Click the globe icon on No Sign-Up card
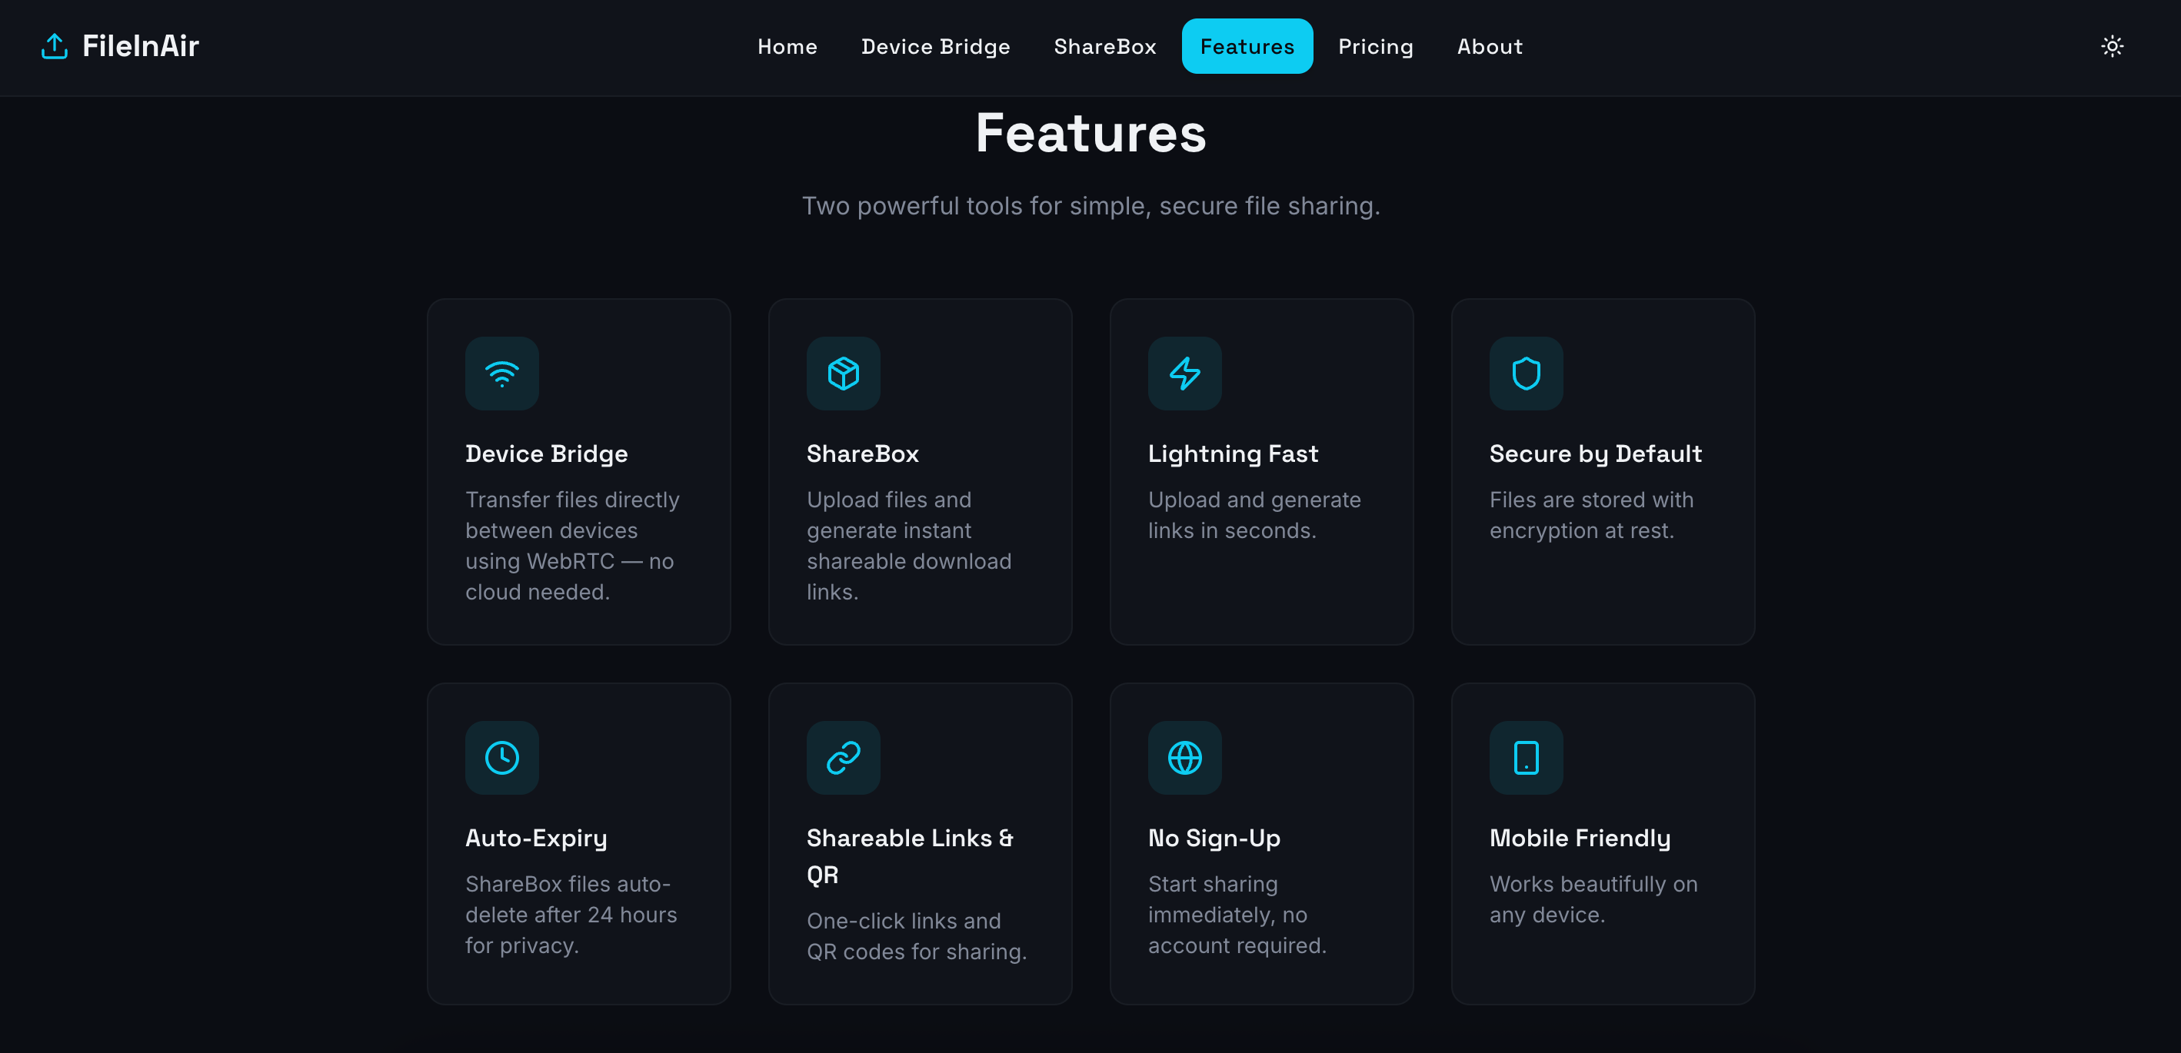Viewport: 2181px width, 1053px height. (x=1184, y=758)
